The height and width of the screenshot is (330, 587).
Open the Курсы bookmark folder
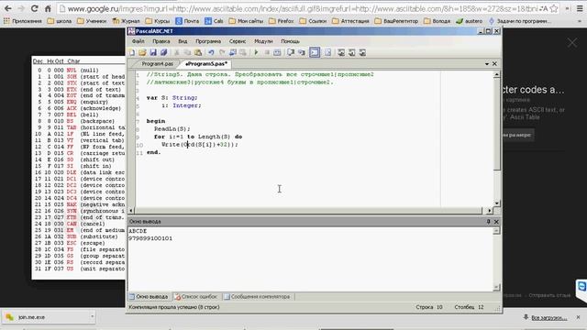point(158,21)
